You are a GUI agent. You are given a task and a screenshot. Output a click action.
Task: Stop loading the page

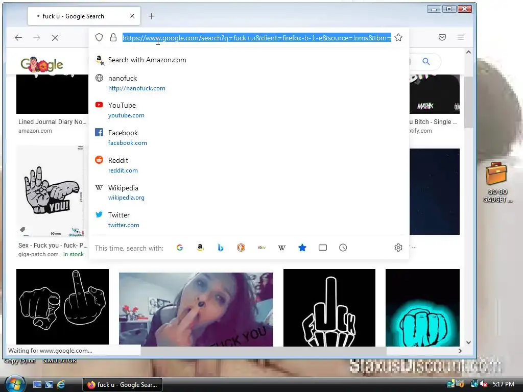(55, 38)
